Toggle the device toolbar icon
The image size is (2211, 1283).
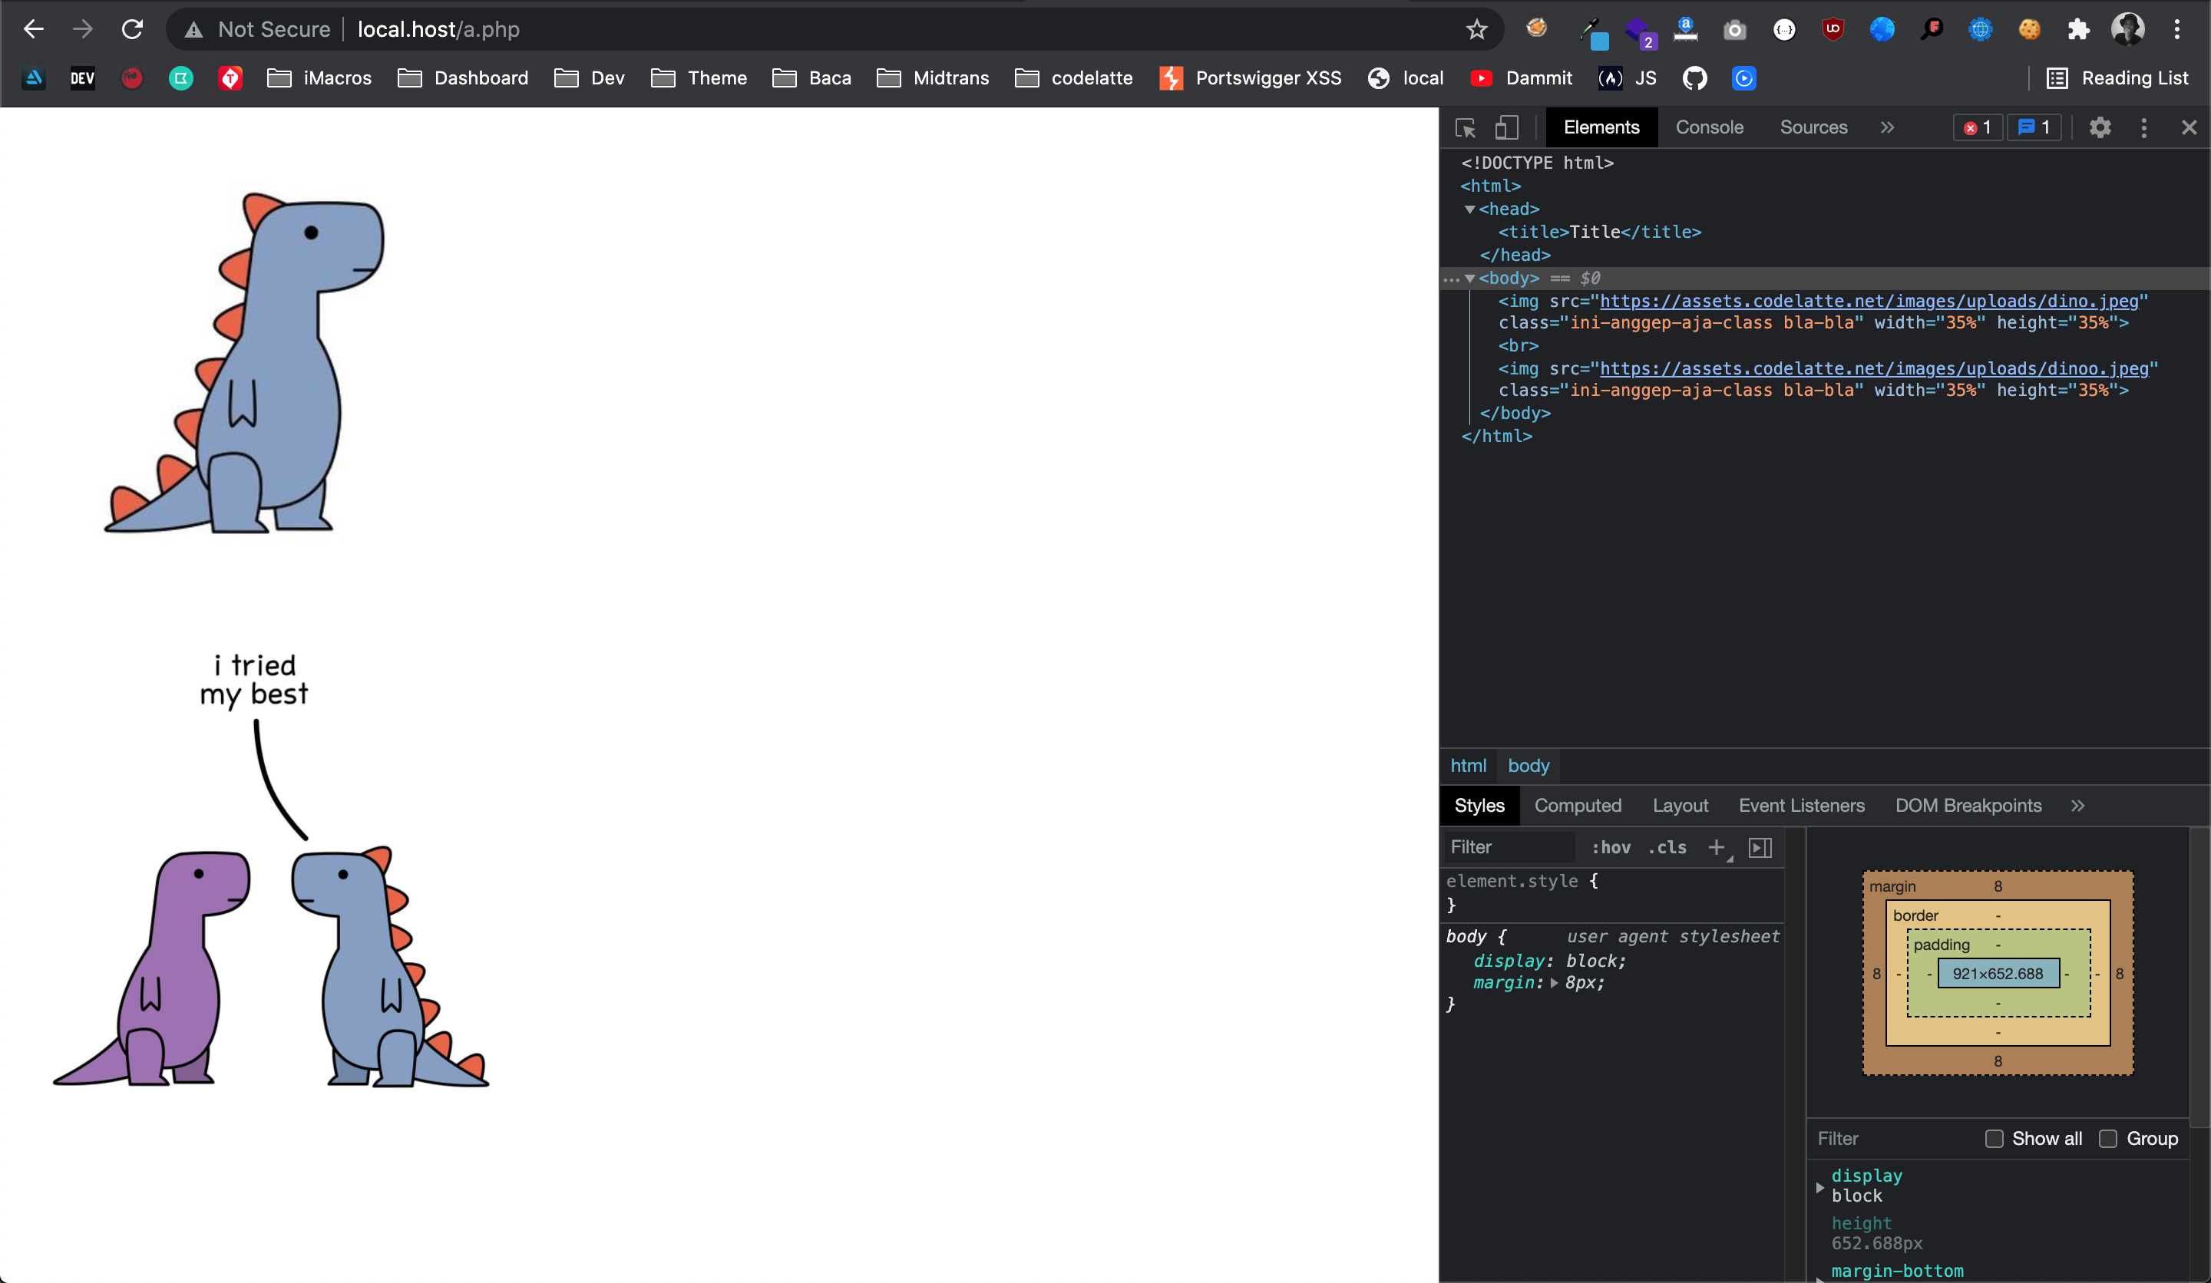pos(1506,128)
